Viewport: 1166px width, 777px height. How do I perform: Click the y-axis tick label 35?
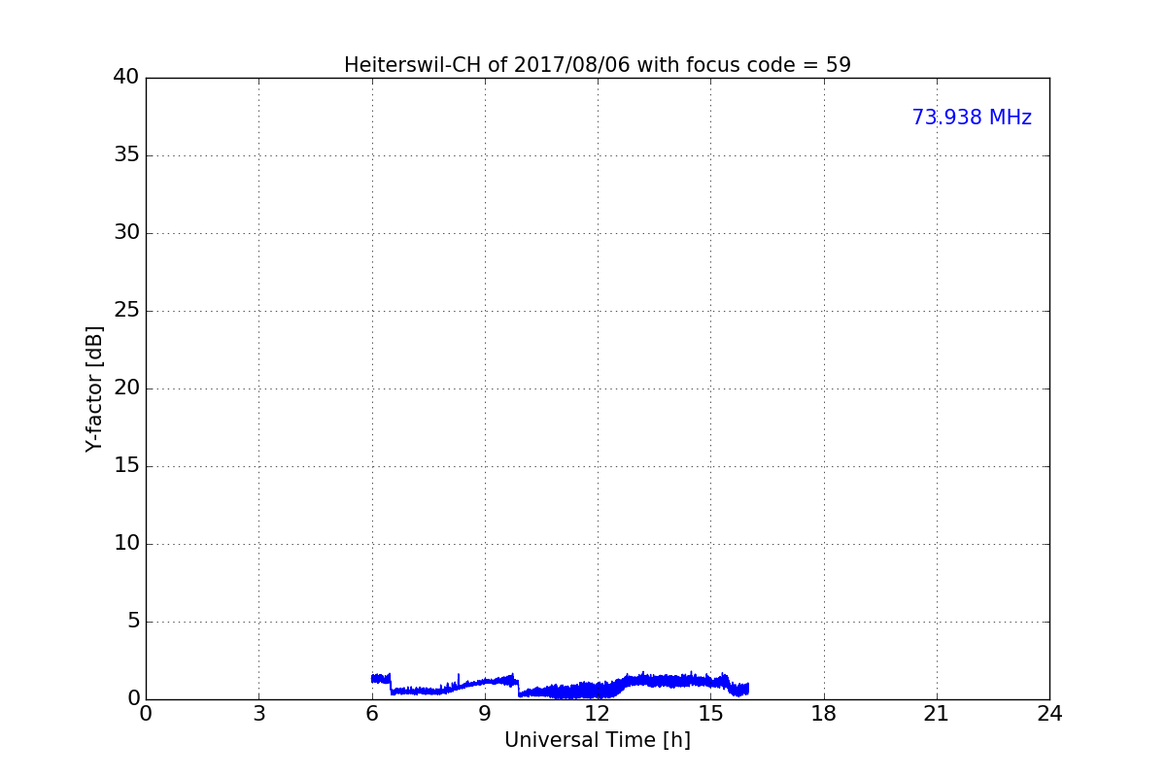(x=126, y=154)
